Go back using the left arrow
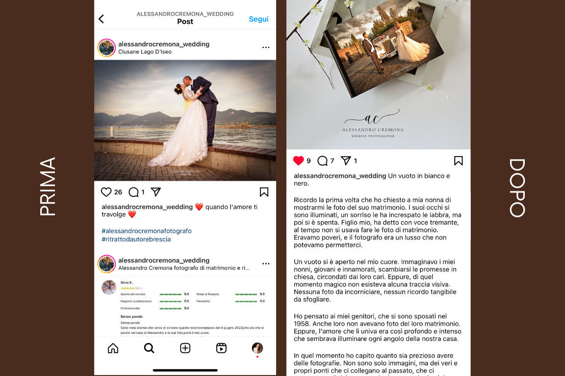Viewport: 565px width, 376px height. coord(101,19)
